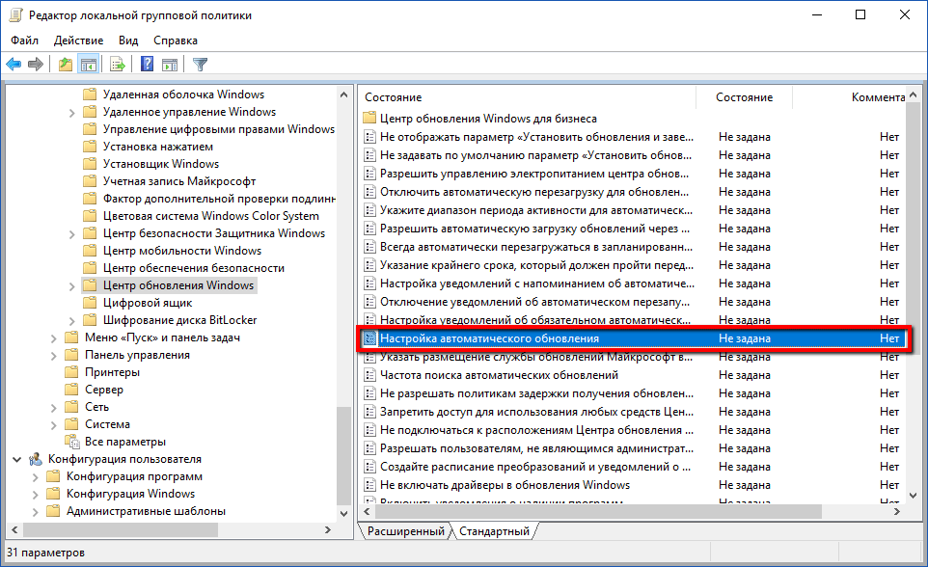
Task: Switch to the Стандартный tab
Action: tap(494, 531)
